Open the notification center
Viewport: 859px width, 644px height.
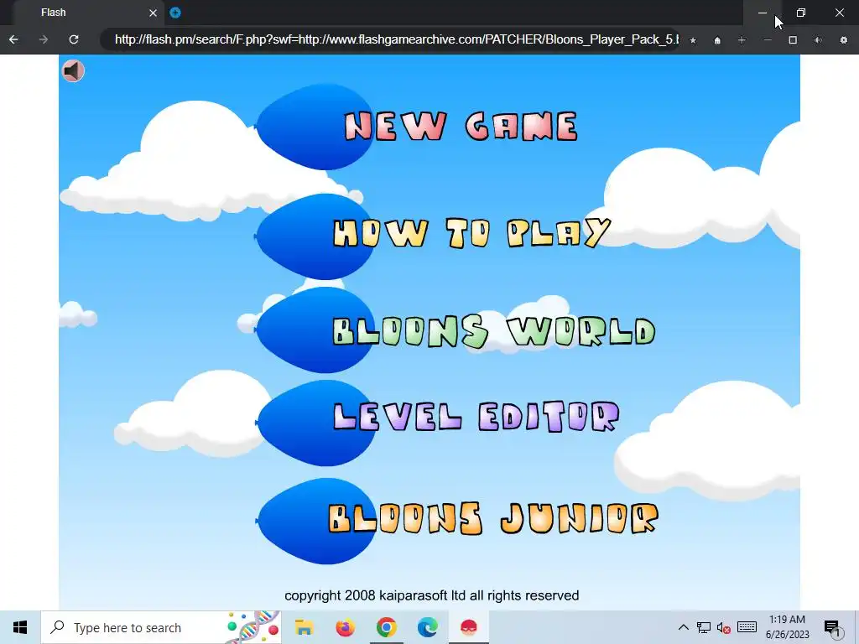[831, 627]
